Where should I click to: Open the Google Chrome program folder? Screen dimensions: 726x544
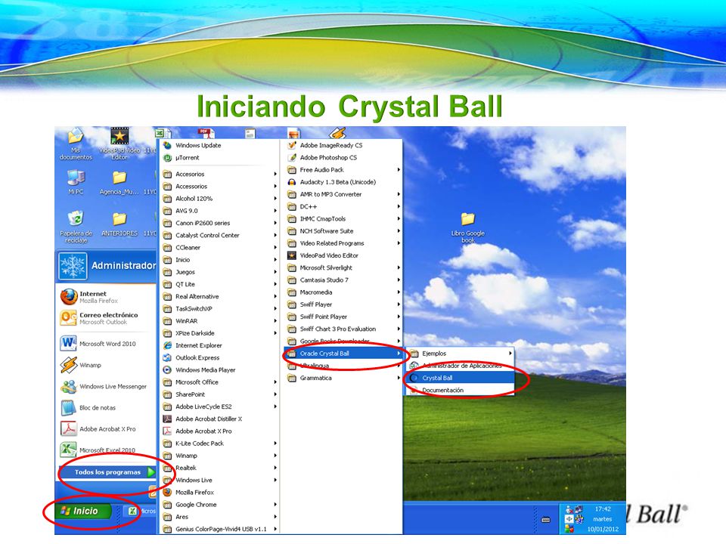tap(220, 505)
